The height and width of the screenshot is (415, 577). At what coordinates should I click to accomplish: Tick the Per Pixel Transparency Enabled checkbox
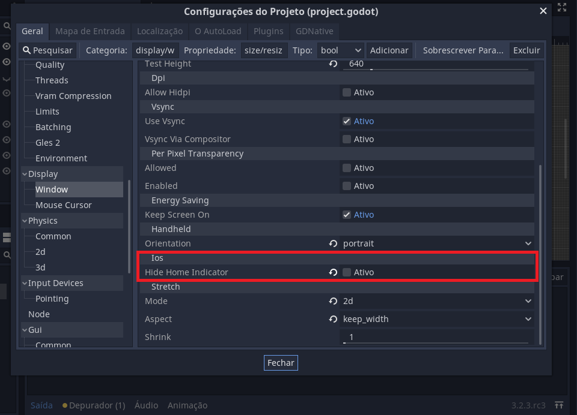(347, 186)
